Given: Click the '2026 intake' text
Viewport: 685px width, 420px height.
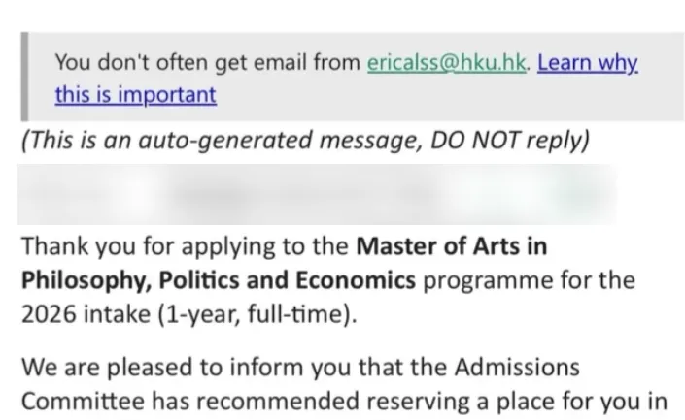Looking at the screenshot, I should pos(86,314).
